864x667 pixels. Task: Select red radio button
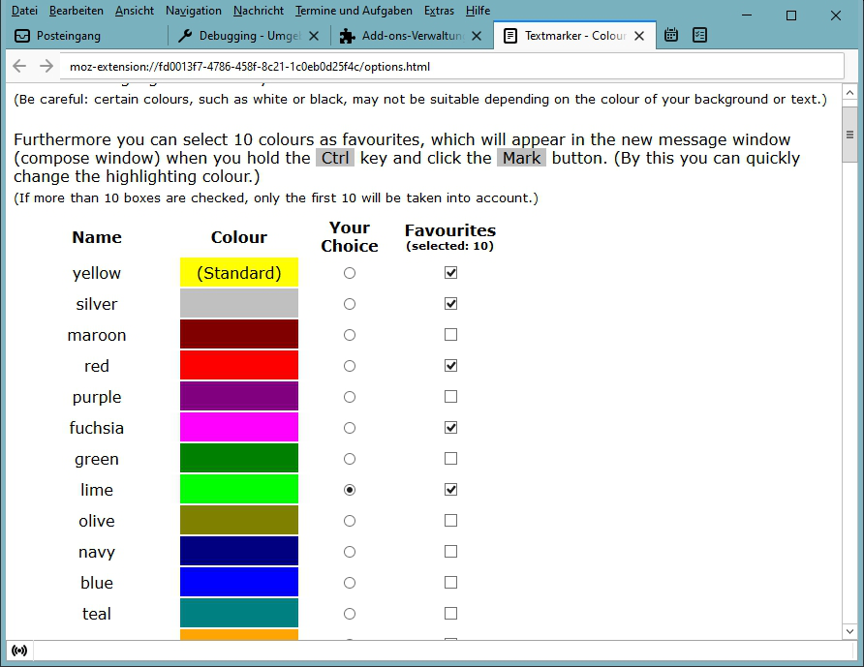[350, 366]
